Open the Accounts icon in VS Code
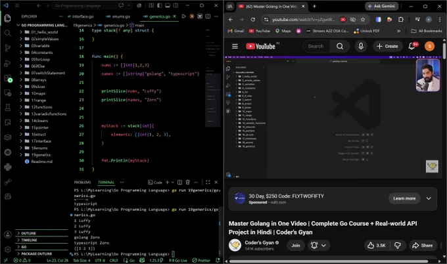 tap(8, 234)
